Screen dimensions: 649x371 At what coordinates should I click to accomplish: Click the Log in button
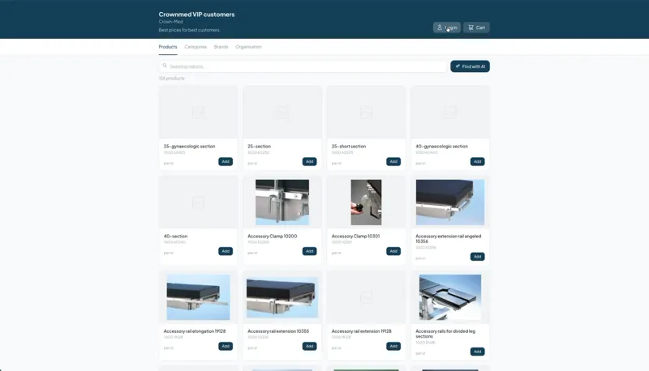coord(447,28)
